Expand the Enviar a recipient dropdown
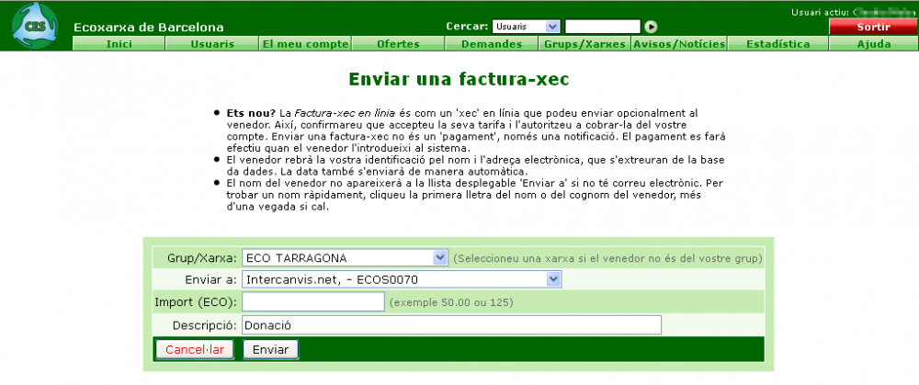919x385 pixels. 402,279
